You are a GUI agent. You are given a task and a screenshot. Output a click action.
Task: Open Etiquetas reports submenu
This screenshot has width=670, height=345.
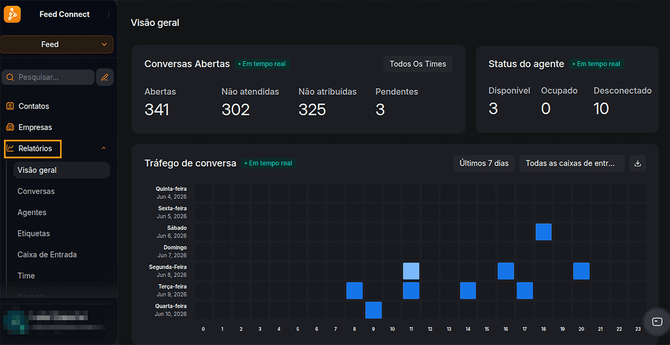[x=33, y=234]
